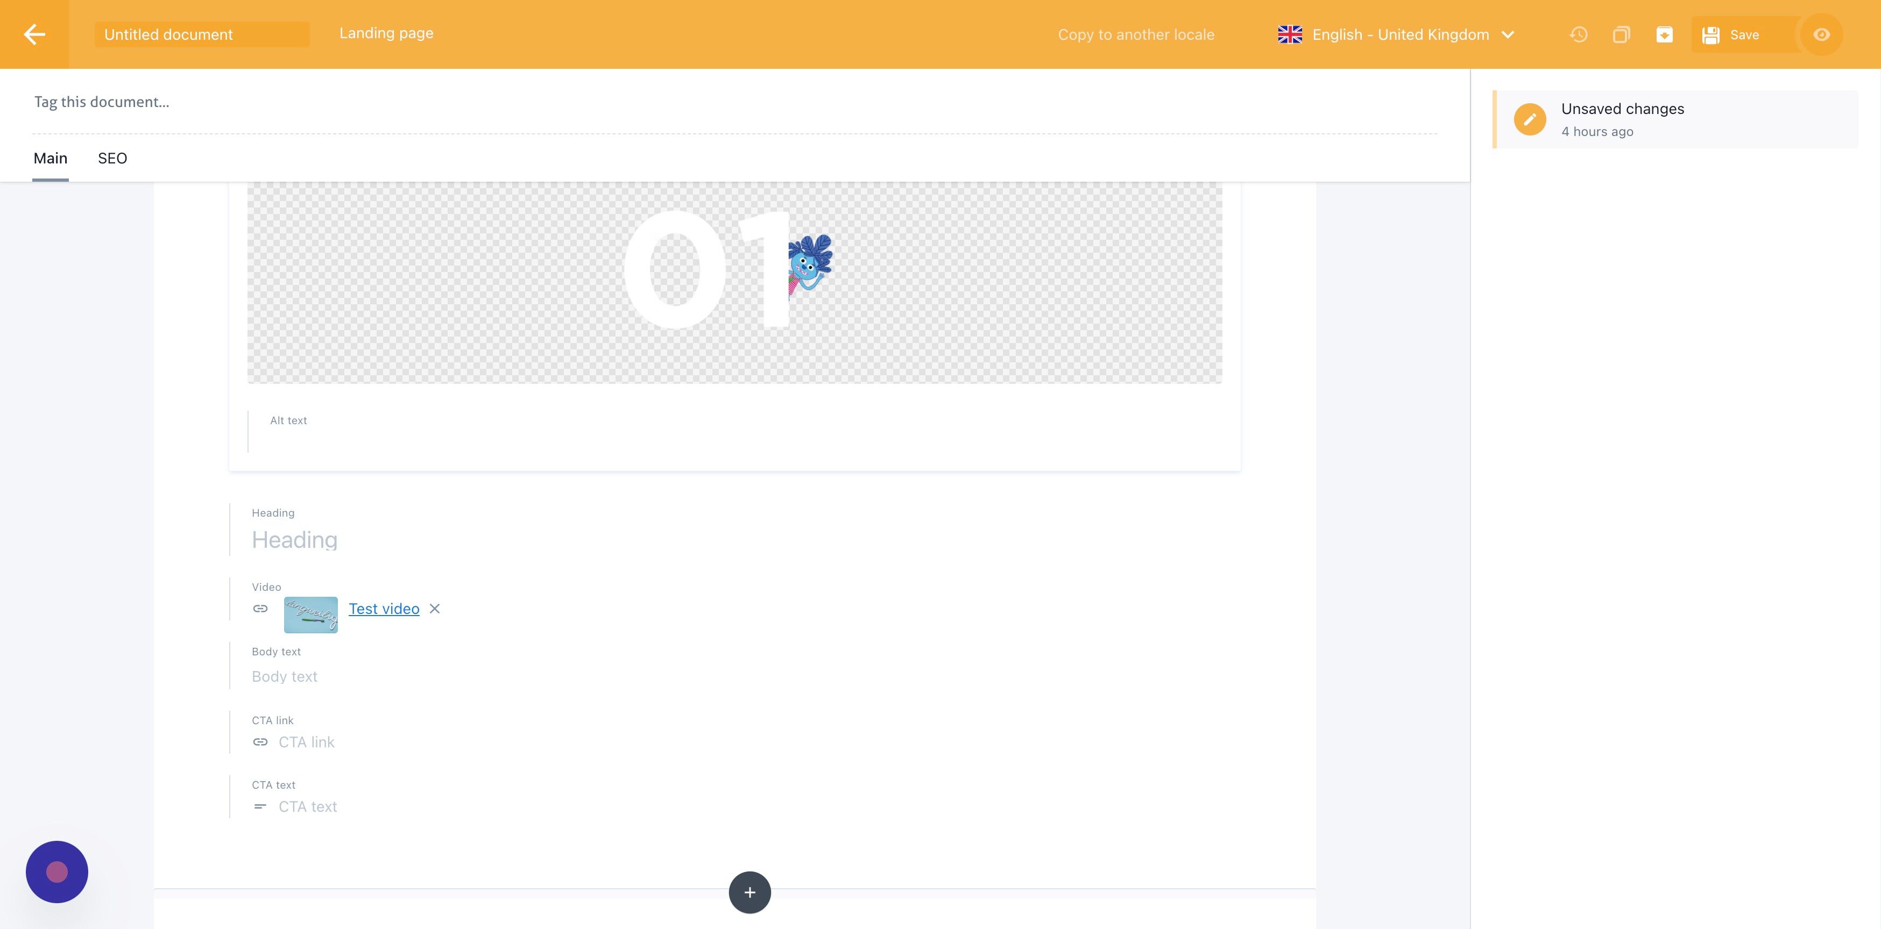The image size is (1881, 929).
Task: Click the back arrow icon
Action: click(x=34, y=34)
